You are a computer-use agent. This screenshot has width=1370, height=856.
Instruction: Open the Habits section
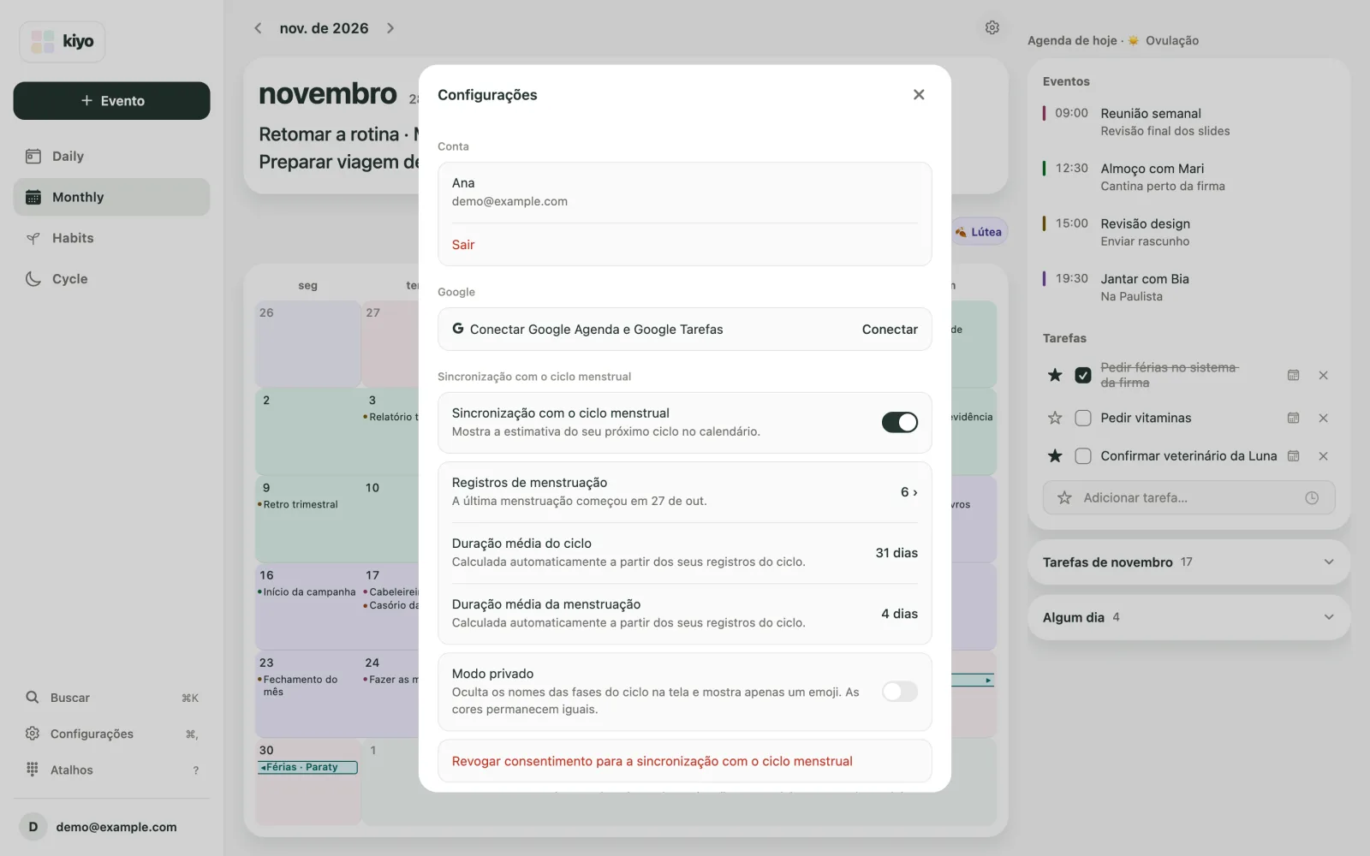[x=111, y=238]
